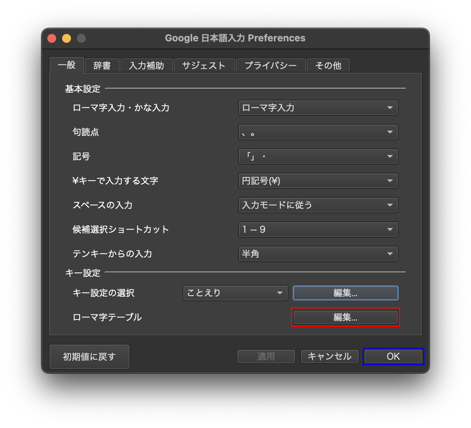Open the テンキーからの入力 dropdown
Image resolution: width=471 pixels, height=428 pixels.
click(318, 254)
